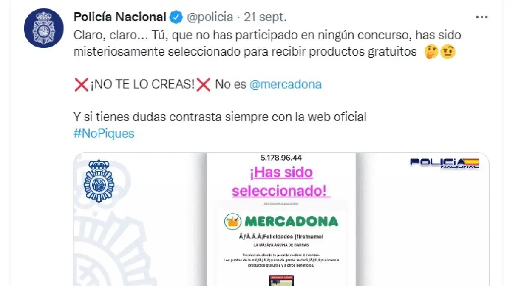The image size is (510, 286).
Task: Open the attached scam warning image
Action: (281, 219)
